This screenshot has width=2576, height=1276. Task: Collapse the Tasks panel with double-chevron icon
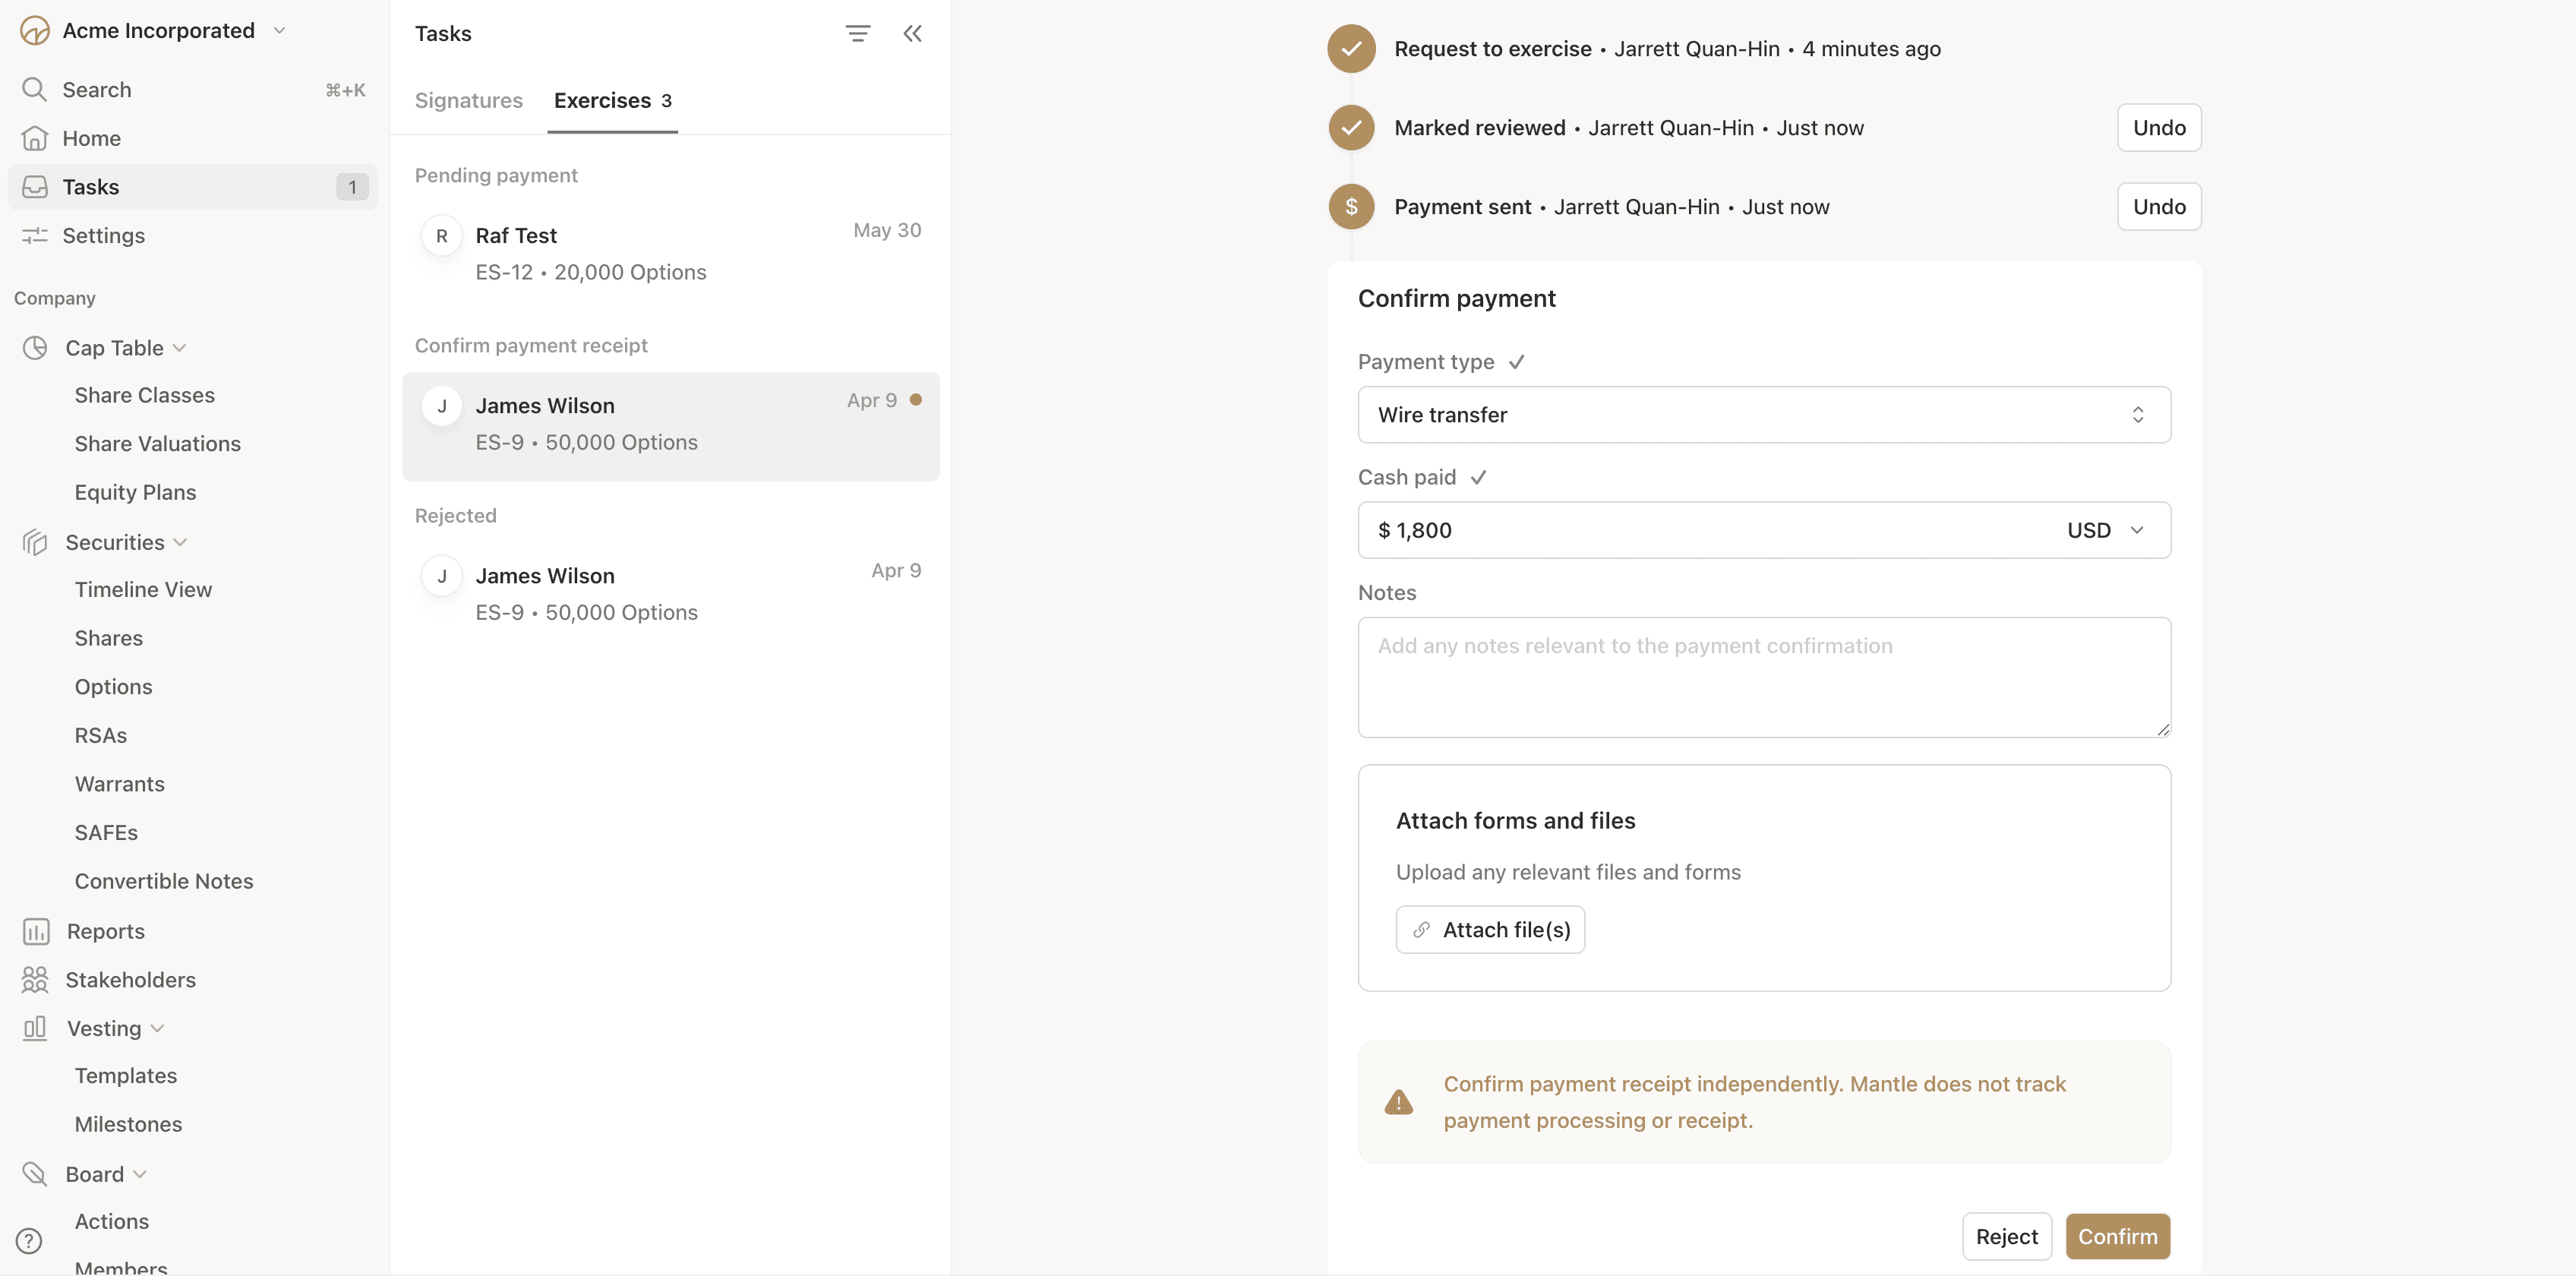pyautogui.click(x=912, y=33)
